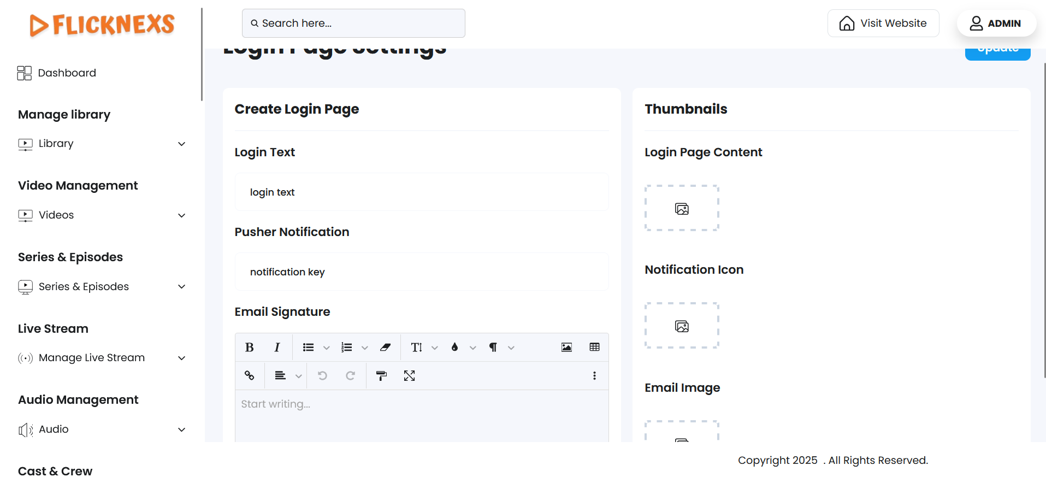The image size is (1046, 477).
Task: Click the redo icon in editor
Action: pyautogui.click(x=350, y=376)
